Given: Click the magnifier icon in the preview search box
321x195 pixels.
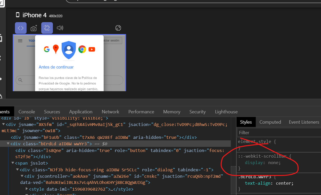Looking at the screenshot, I should (x=20, y=80).
